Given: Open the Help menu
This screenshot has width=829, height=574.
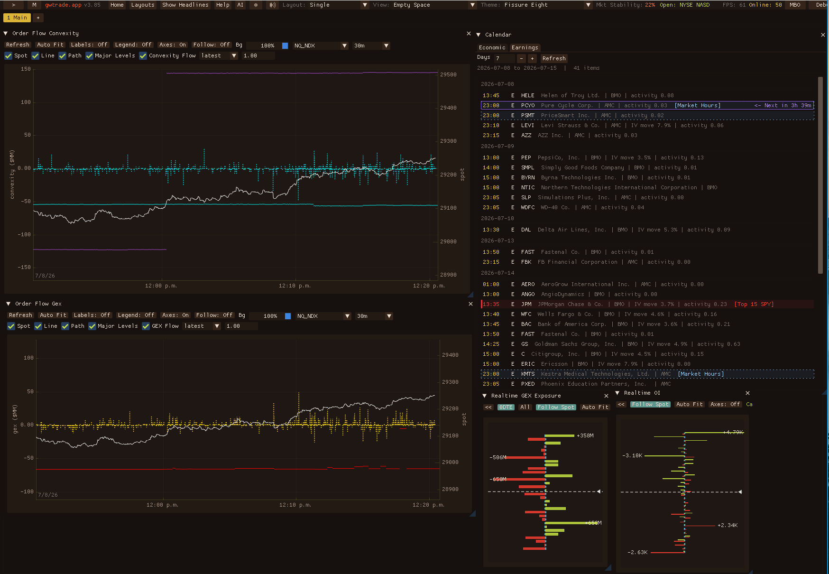Looking at the screenshot, I should (222, 5).
